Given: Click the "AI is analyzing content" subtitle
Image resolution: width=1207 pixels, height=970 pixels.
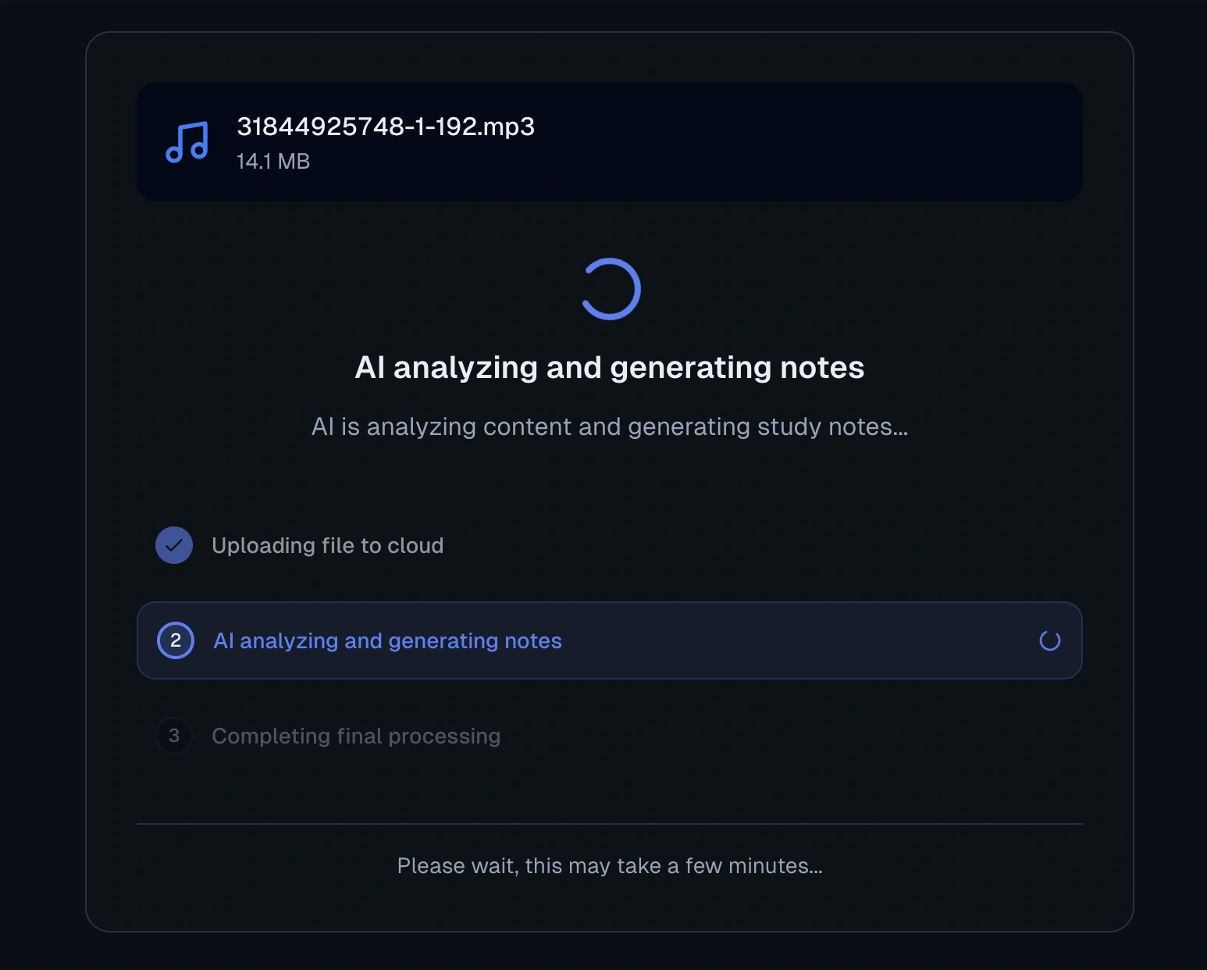Looking at the screenshot, I should pos(609,427).
